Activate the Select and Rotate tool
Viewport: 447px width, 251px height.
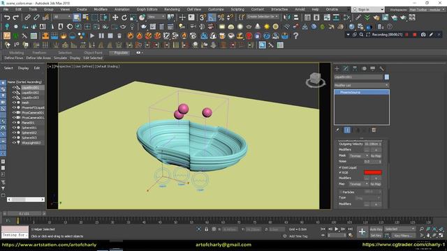(124, 17)
